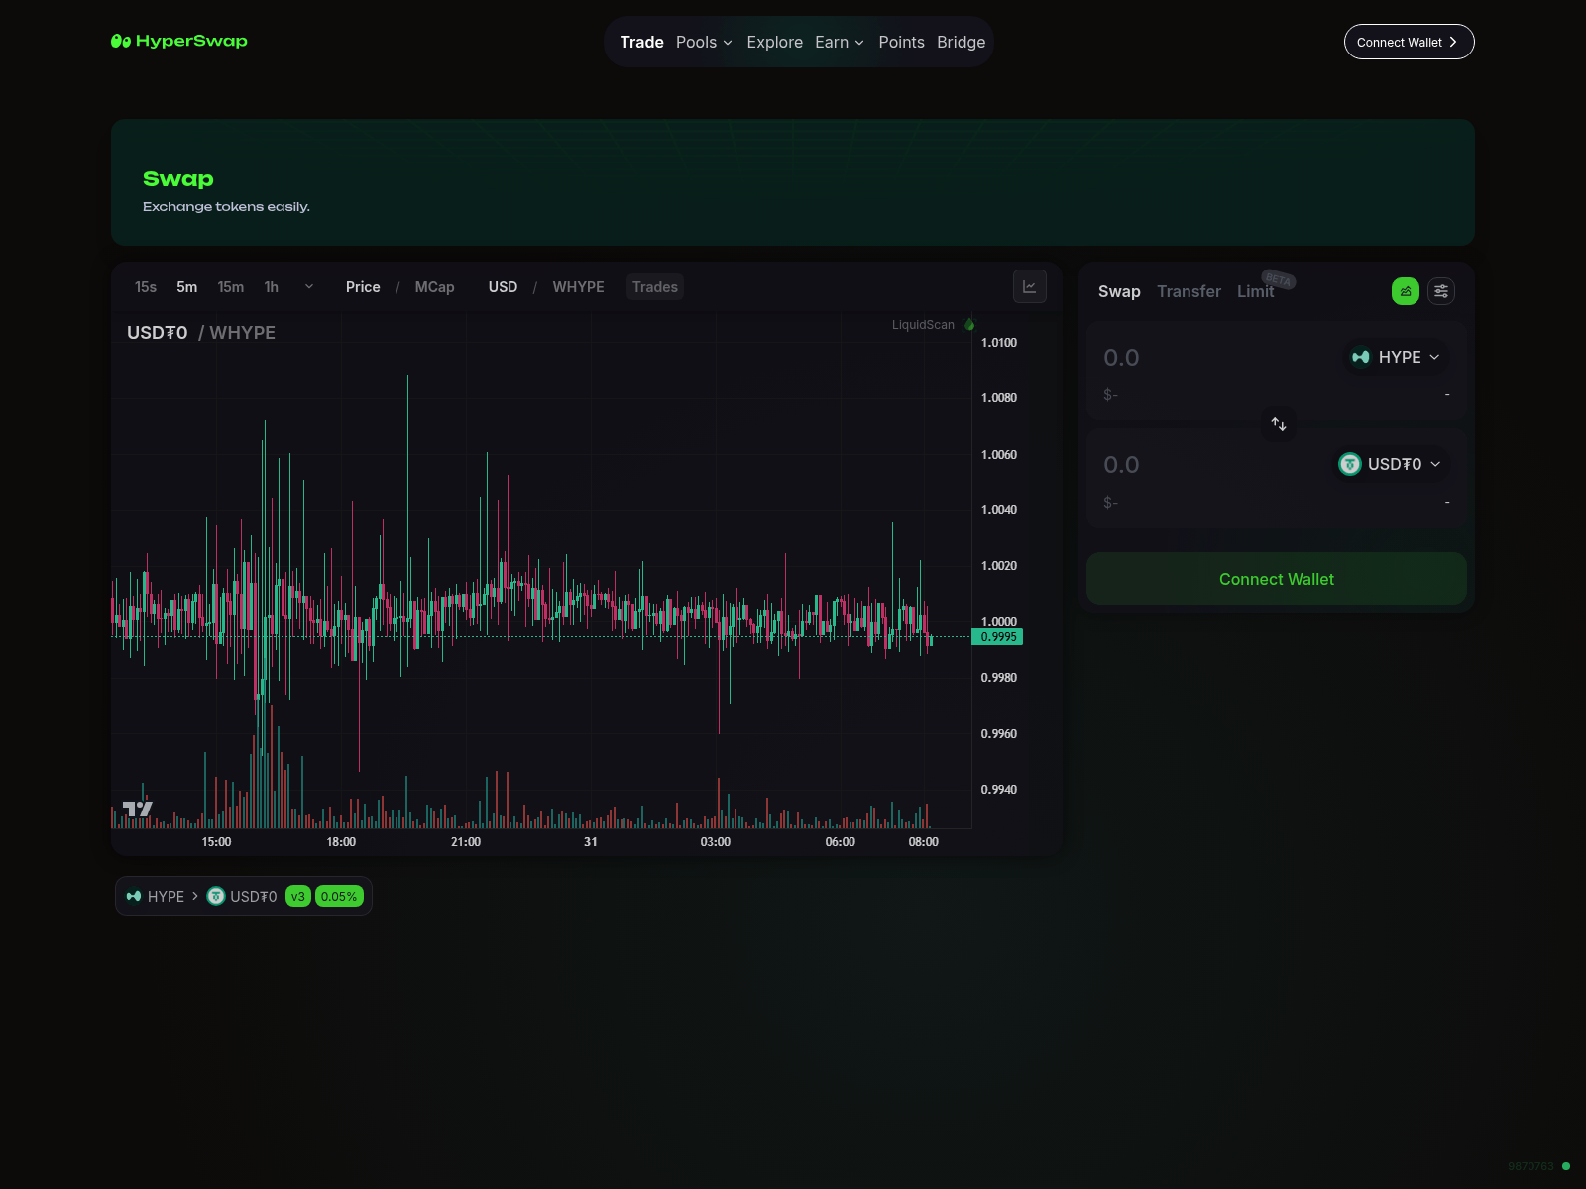Switch to the Transfer tab
Screen dimensions: 1586x1189
click(1189, 291)
